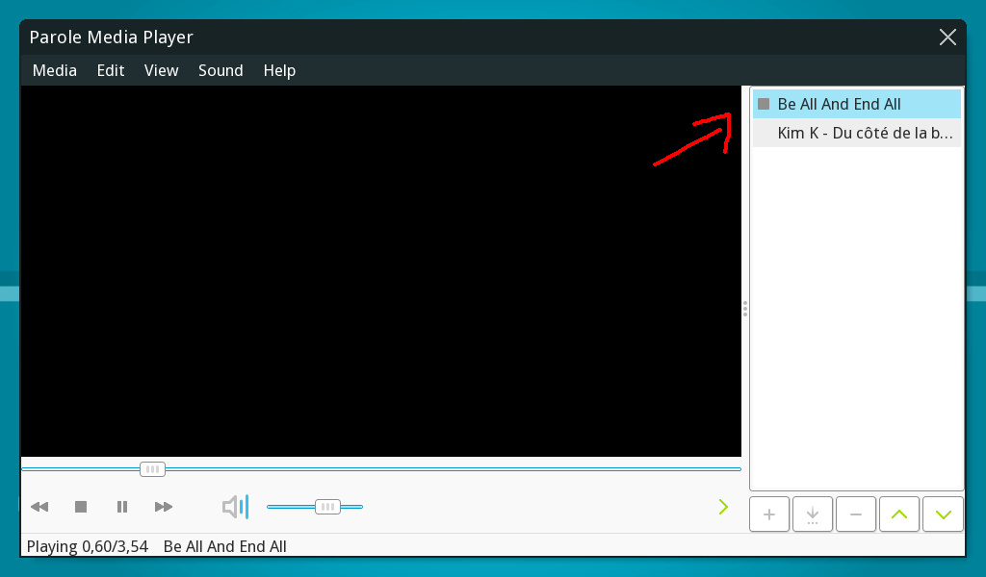Viewport: 986px width, 577px height.
Task: Stop playback with the stop button
Action: pos(81,507)
